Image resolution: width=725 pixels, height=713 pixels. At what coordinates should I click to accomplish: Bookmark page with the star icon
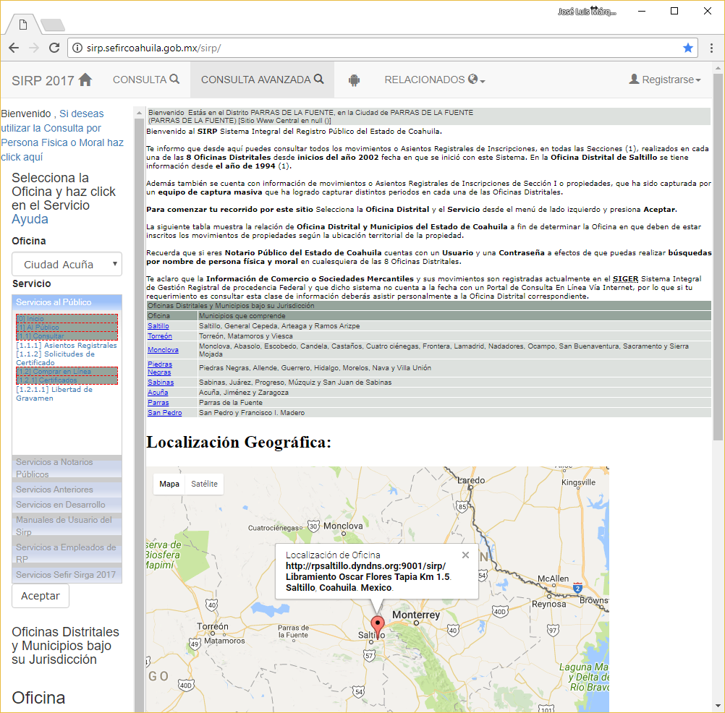[687, 48]
